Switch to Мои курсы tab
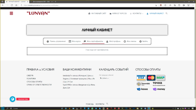The height and width of the screenshot is (110, 196). 75,41
